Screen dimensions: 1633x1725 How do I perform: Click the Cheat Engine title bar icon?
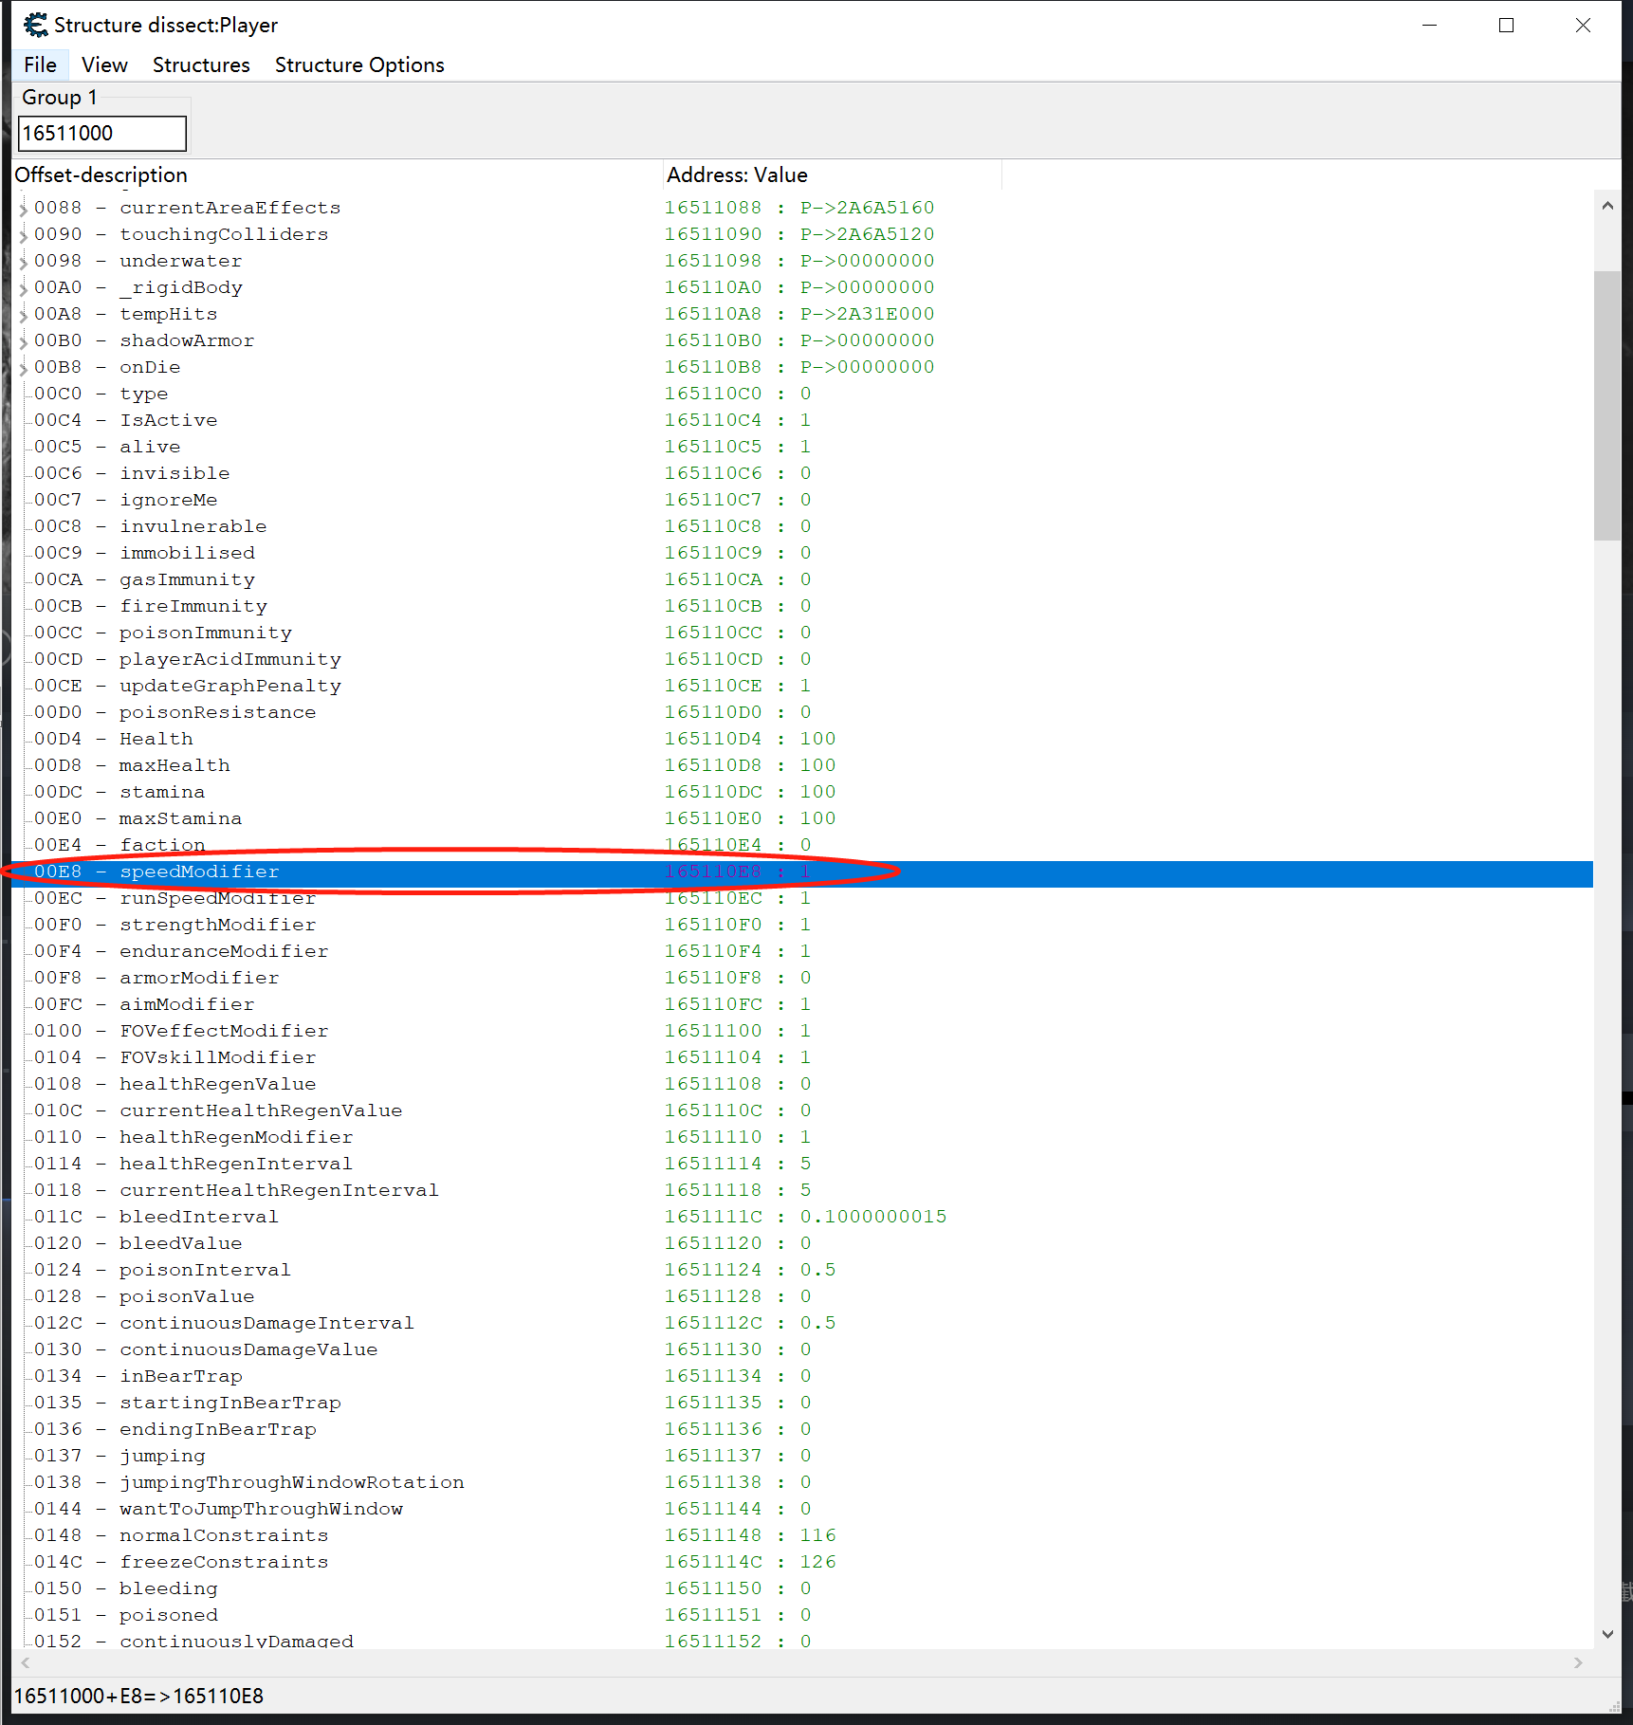coord(35,25)
